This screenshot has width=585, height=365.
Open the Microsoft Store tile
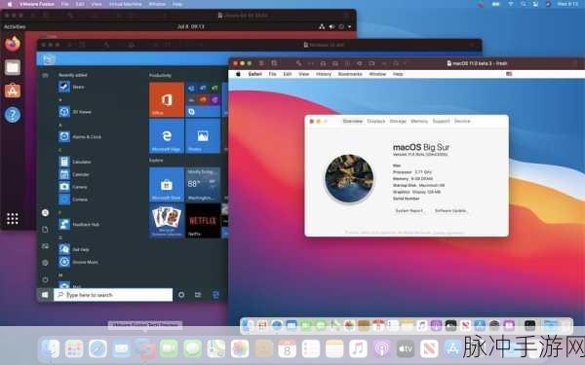(x=167, y=184)
